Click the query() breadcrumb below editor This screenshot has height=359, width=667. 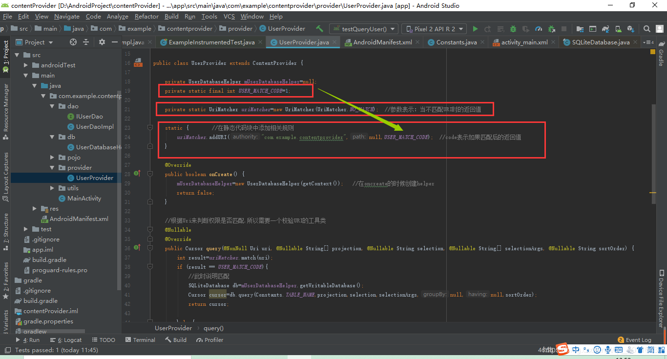point(213,328)
